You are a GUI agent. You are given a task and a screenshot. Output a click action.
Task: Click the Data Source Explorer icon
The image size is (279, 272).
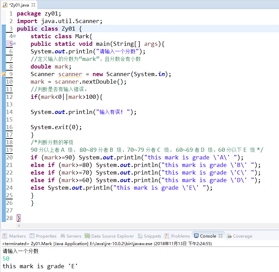(x=87, y=236)
